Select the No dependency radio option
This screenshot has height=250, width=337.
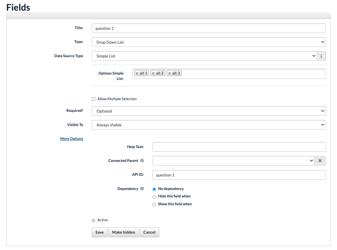pos(154,189)
